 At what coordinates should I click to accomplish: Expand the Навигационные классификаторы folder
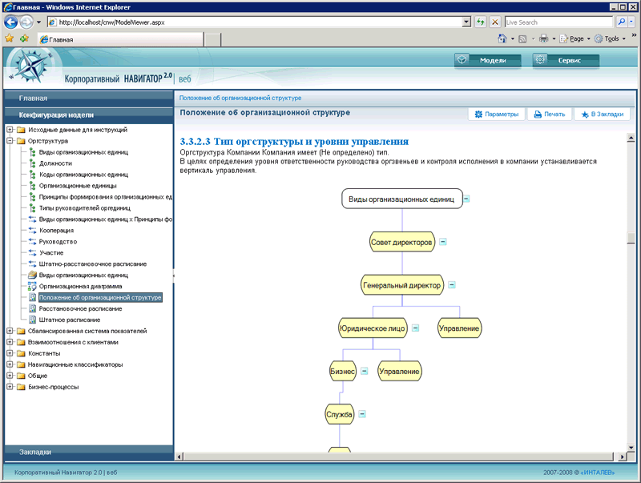pyautogui.click(x=10, y=364)
